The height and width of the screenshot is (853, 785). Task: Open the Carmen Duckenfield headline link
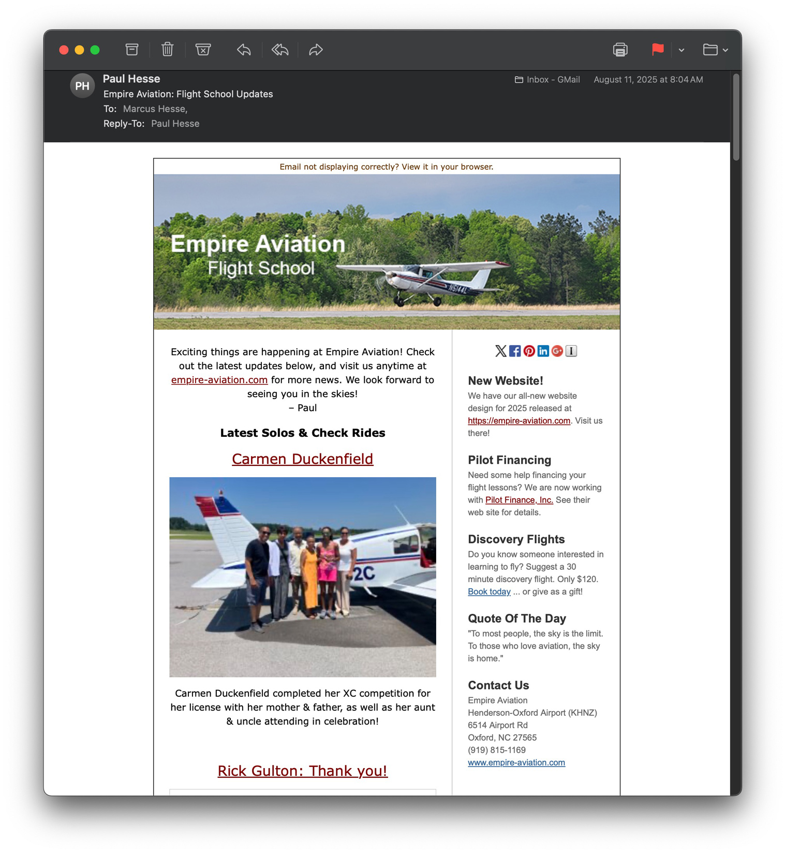click(302, 459)
